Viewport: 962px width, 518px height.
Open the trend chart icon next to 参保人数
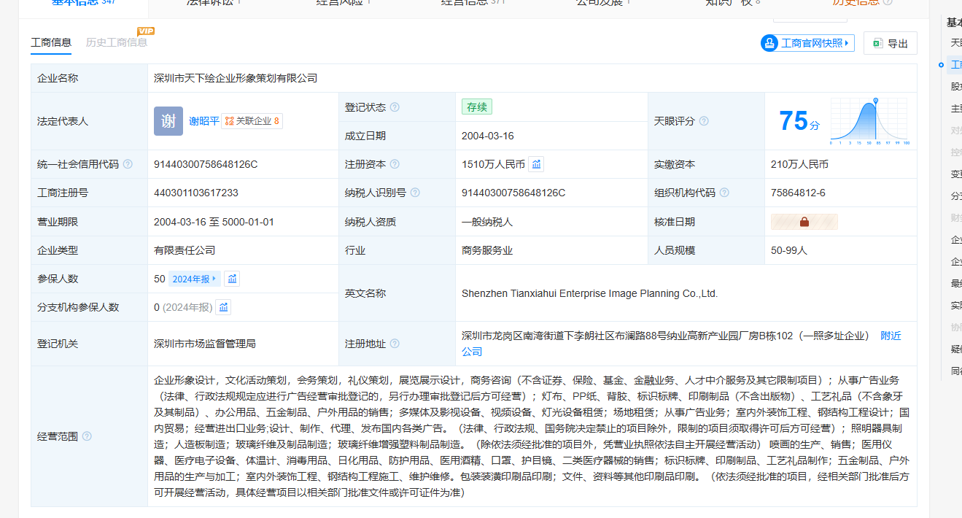click(232, 279)
